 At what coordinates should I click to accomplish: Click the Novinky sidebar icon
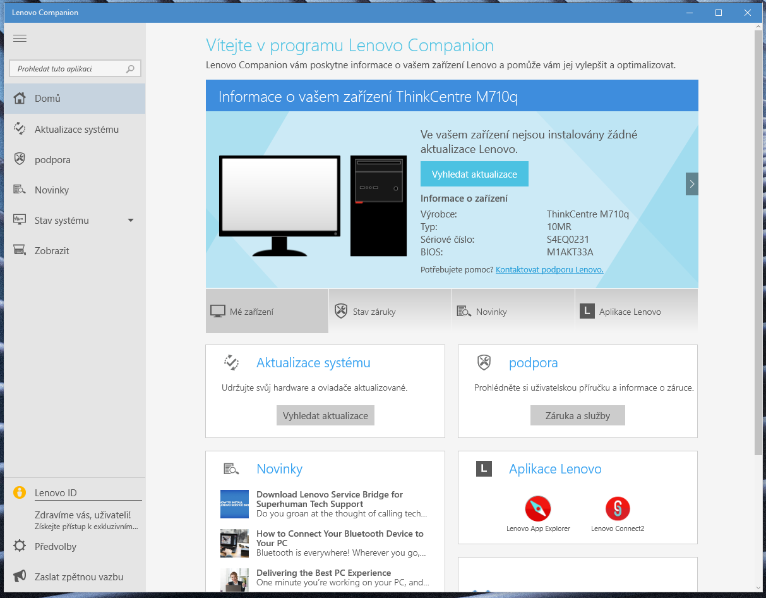[x=20, y=190]
